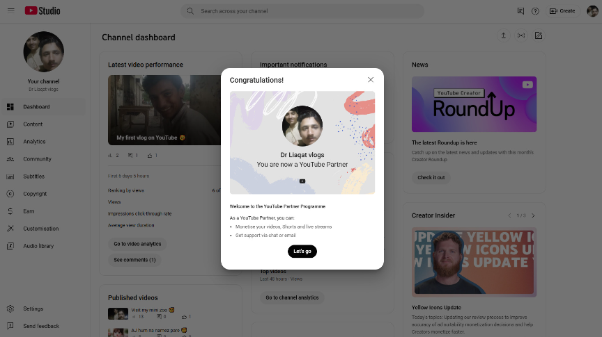Click the channel profile picture in sidebar
Screen dimensions: 602x337
[43, 51]
